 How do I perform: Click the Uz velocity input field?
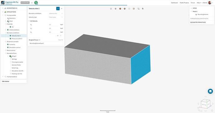[54, 32]
